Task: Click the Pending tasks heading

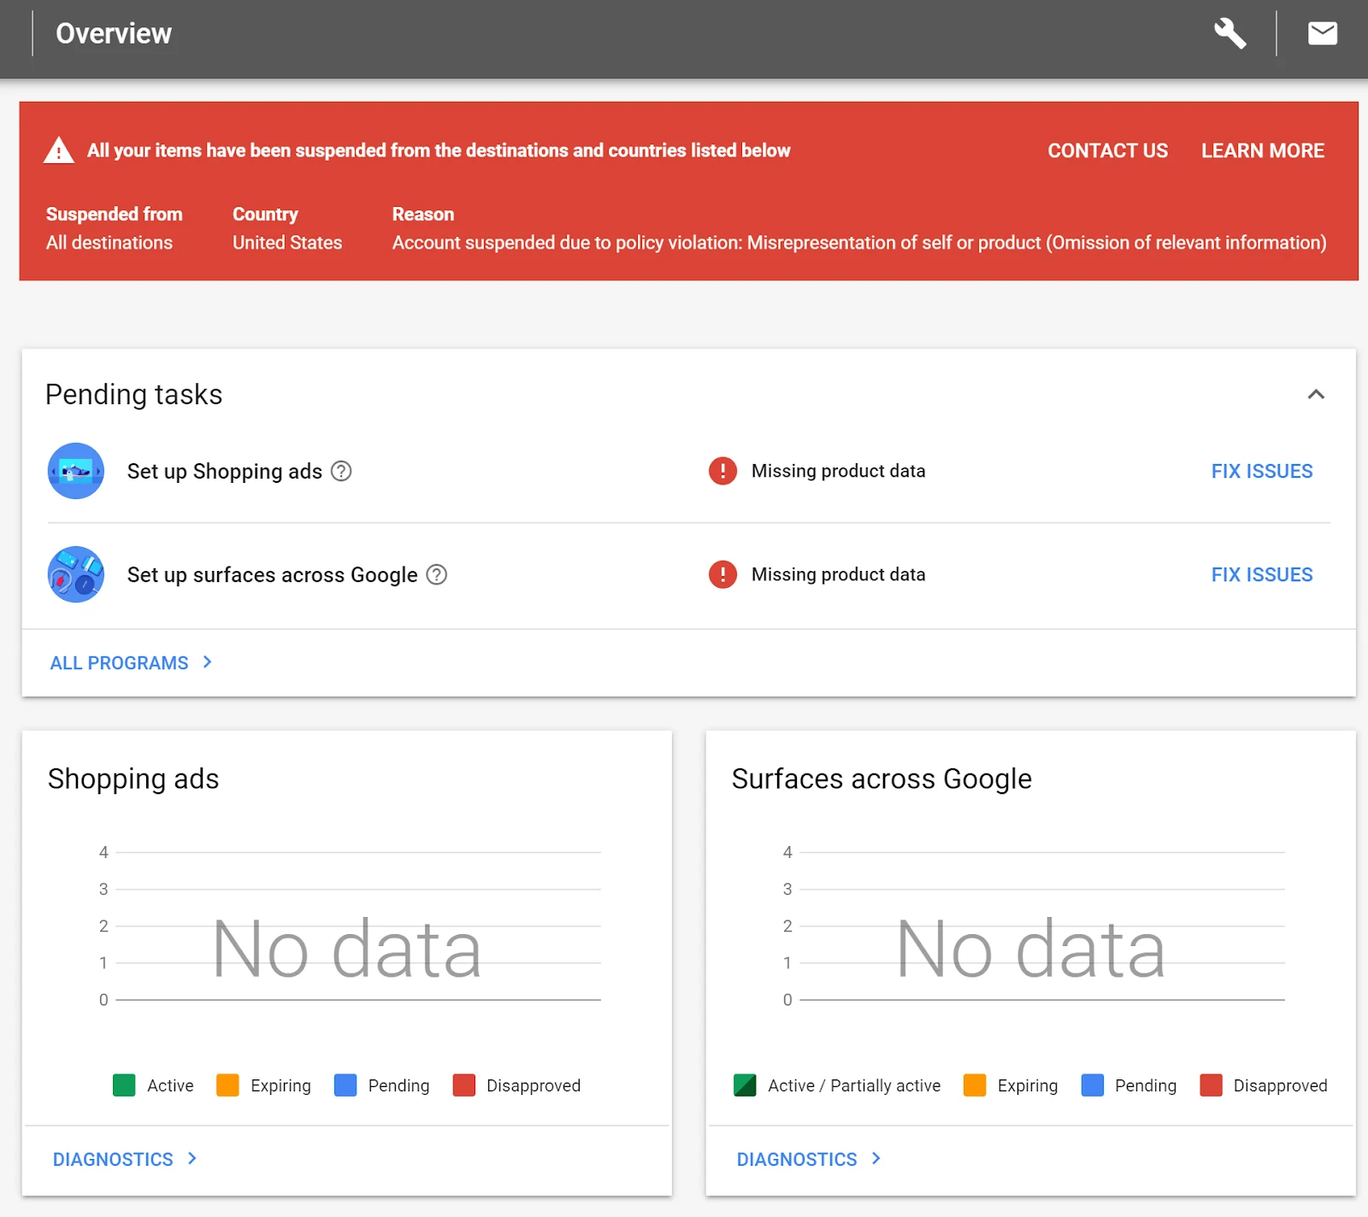Action: (x=134, y=394)
